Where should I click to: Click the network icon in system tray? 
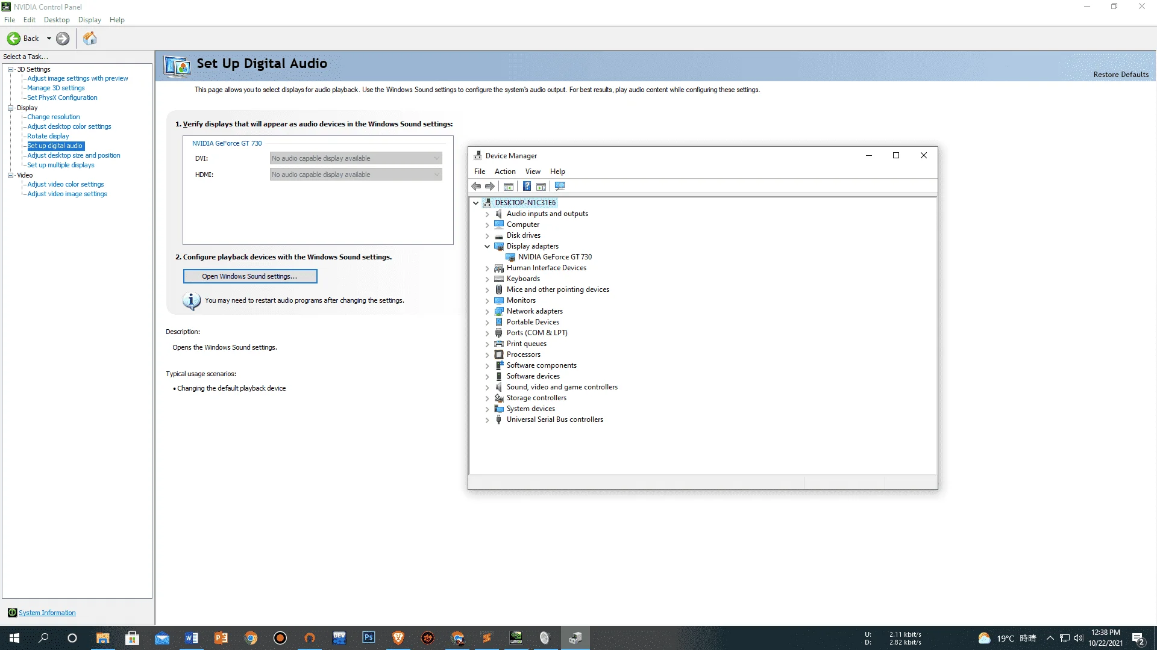click(1065, 638)
